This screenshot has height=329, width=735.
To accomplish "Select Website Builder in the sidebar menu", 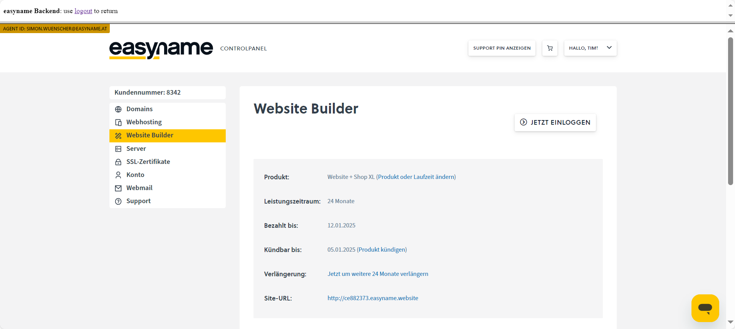I will click(x=150, y=135).
